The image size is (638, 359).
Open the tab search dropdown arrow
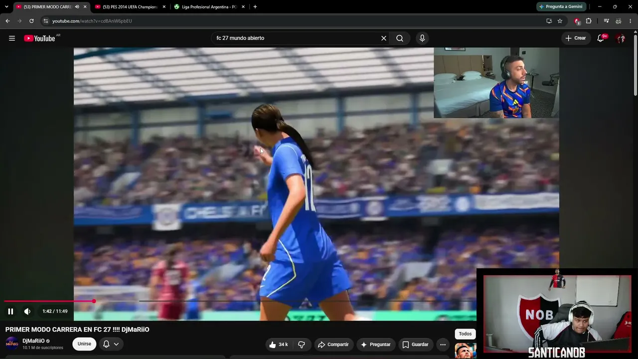coord(6,7)
